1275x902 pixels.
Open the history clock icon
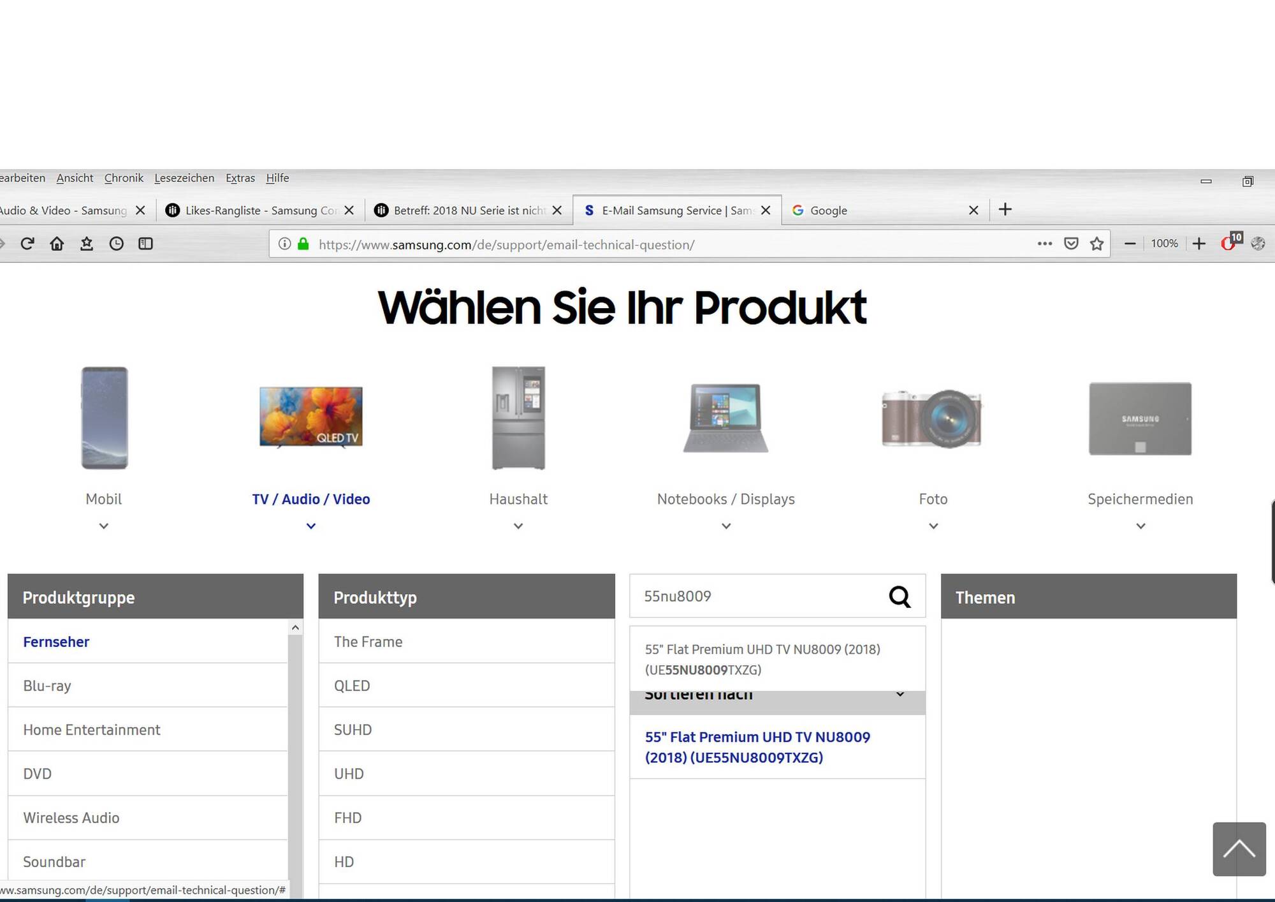pos(116,244)
